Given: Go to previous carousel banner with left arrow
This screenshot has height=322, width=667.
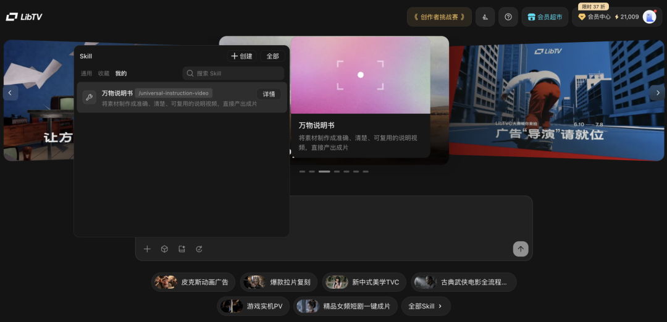Looking at the screenshot, I should pos(10,93).
